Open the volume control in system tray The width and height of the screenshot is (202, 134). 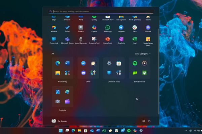[x=199, y=131]
